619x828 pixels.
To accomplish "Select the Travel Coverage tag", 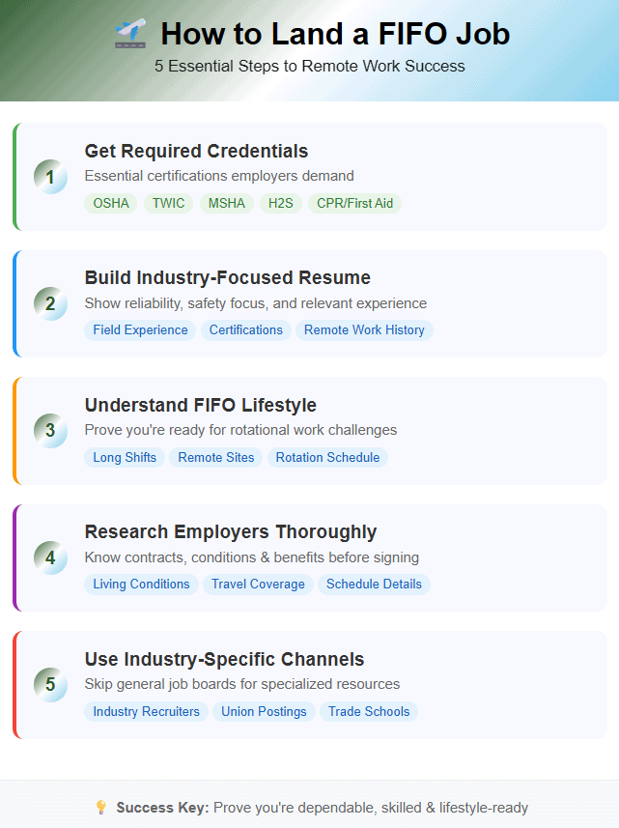I will 258,584.
